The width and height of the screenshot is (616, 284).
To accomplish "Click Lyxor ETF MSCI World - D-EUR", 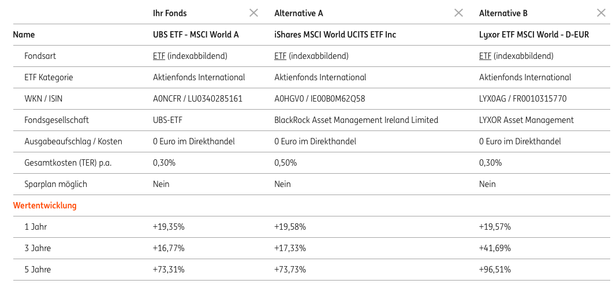I will coord(534,35).
